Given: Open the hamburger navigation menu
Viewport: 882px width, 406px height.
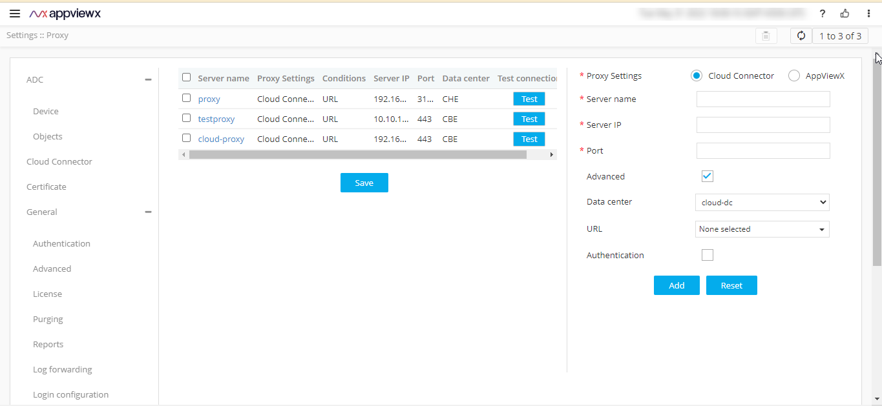Looking at the screenshot, I should (15, 14).
